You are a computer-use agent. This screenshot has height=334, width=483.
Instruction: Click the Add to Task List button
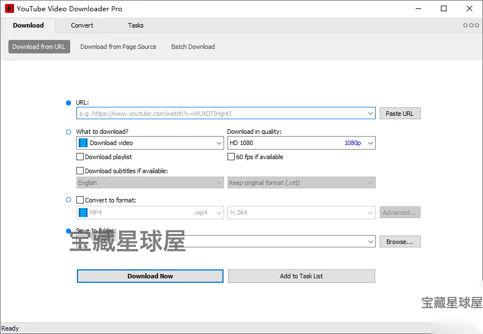click(301, 276)
